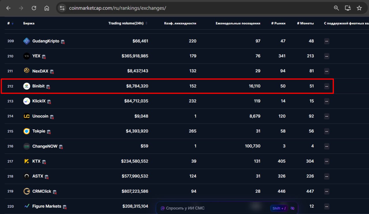Bookmark this page with the star icon
369x214 pixels.
tap(359, 8)
